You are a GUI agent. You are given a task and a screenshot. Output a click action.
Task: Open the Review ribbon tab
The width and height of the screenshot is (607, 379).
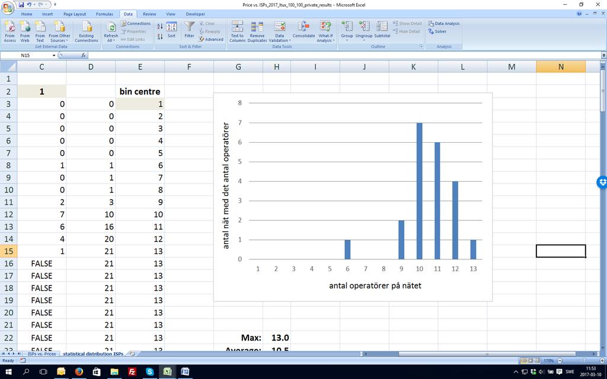tap(149, 14)
